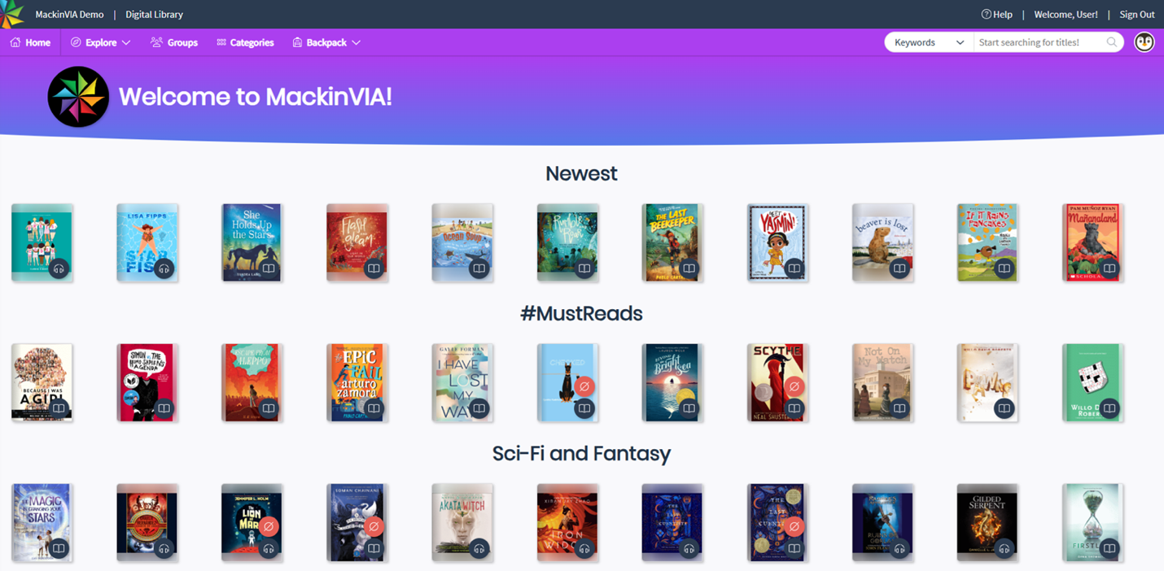
Task: Click the Sign Out link
Action: pos(1137,15)
